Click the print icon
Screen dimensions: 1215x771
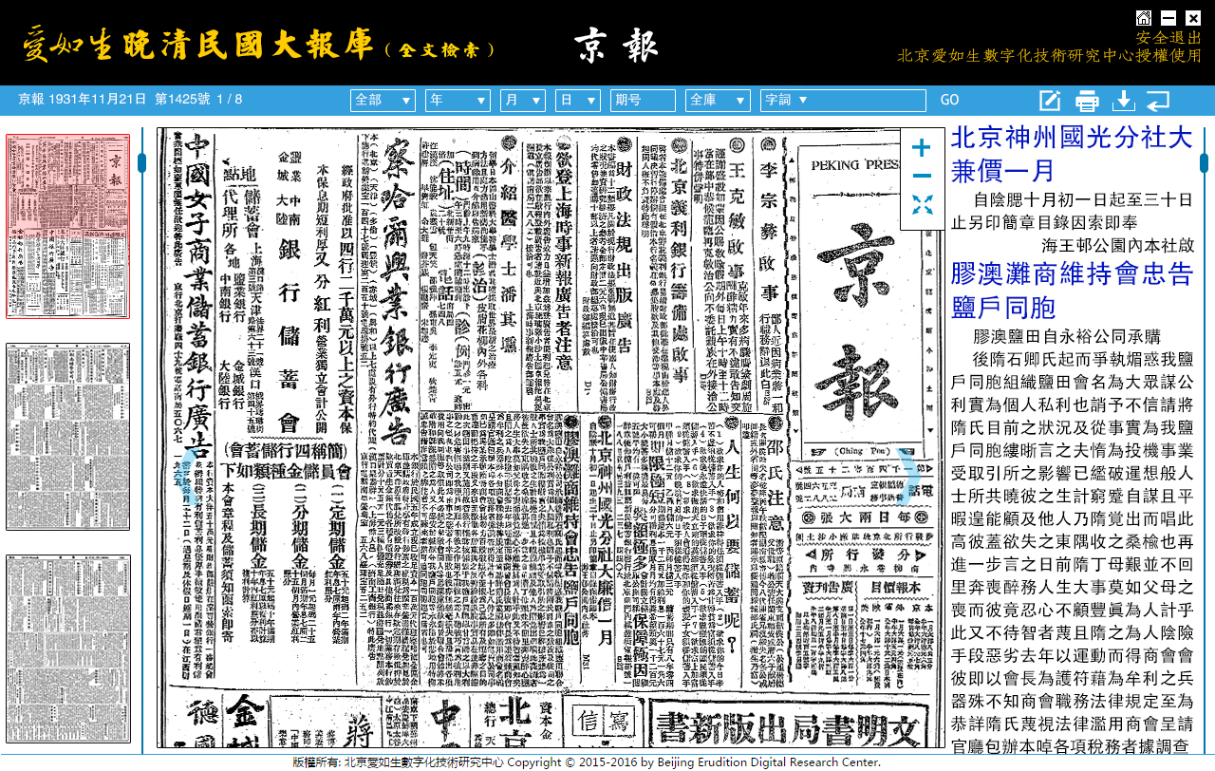[1086, 100]
